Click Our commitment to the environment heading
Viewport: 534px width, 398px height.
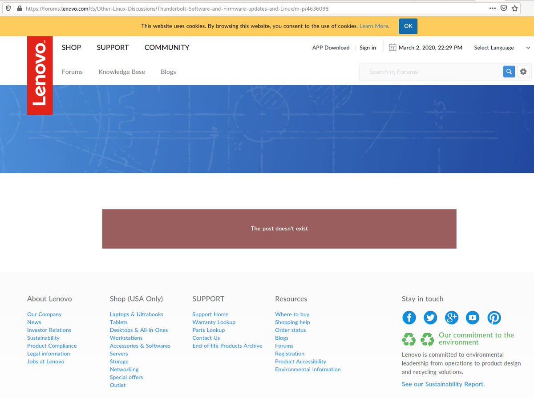[x=476, y=338]
